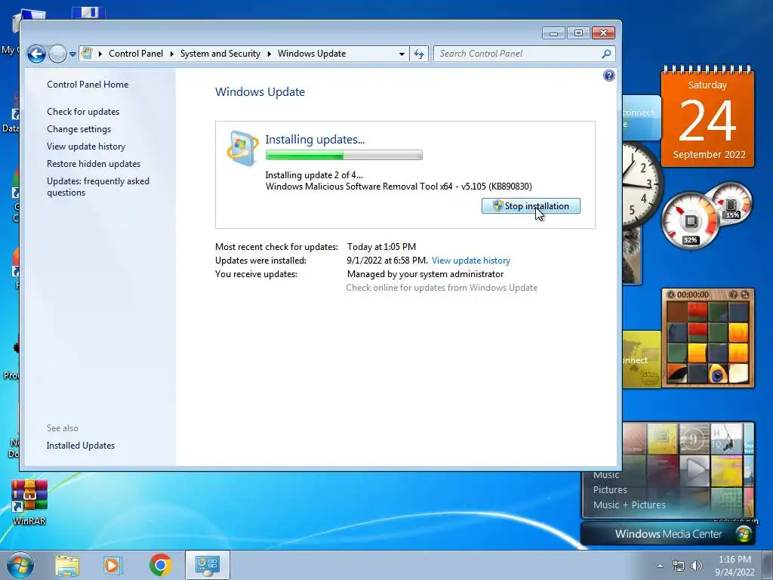Close the Windows Update window
The height and width of the screenshot is (580, 773).
pos(603,33)
